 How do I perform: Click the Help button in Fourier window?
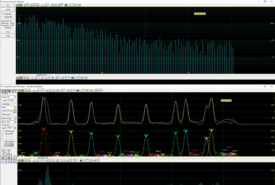click(x=8, y=36)
